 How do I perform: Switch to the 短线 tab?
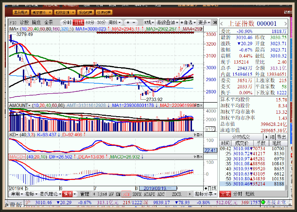coord(250,194)
